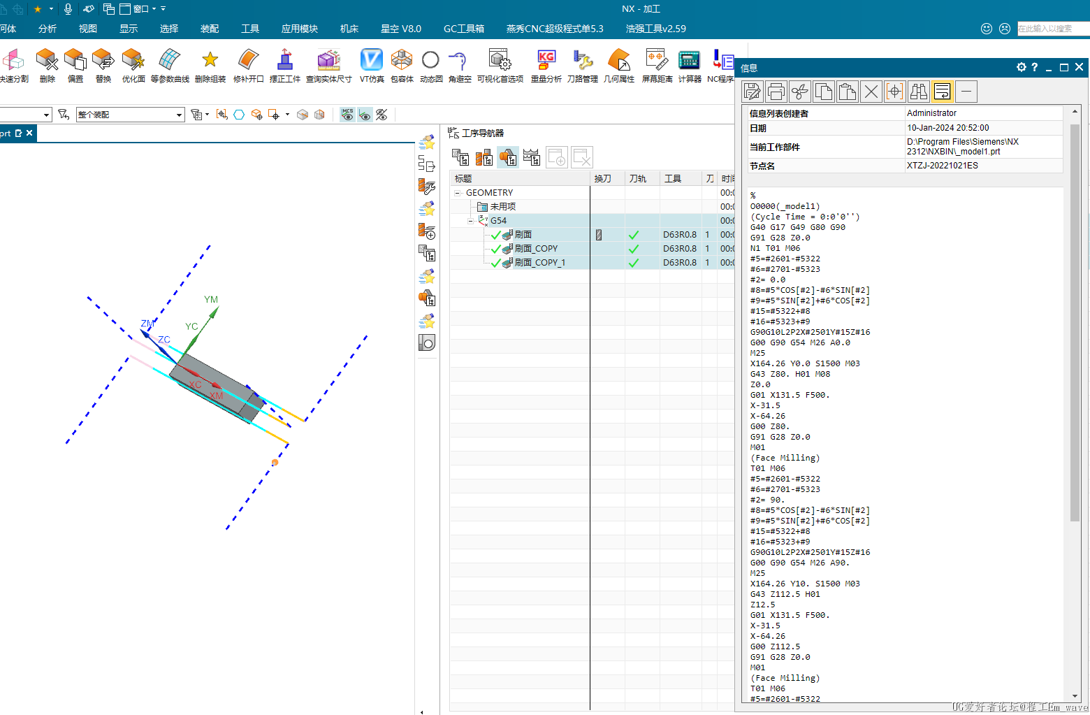This screenshot has width=1090, height=715.
Task: Click the help question mark in 信息 window
Action: [x=1035, y=67]
